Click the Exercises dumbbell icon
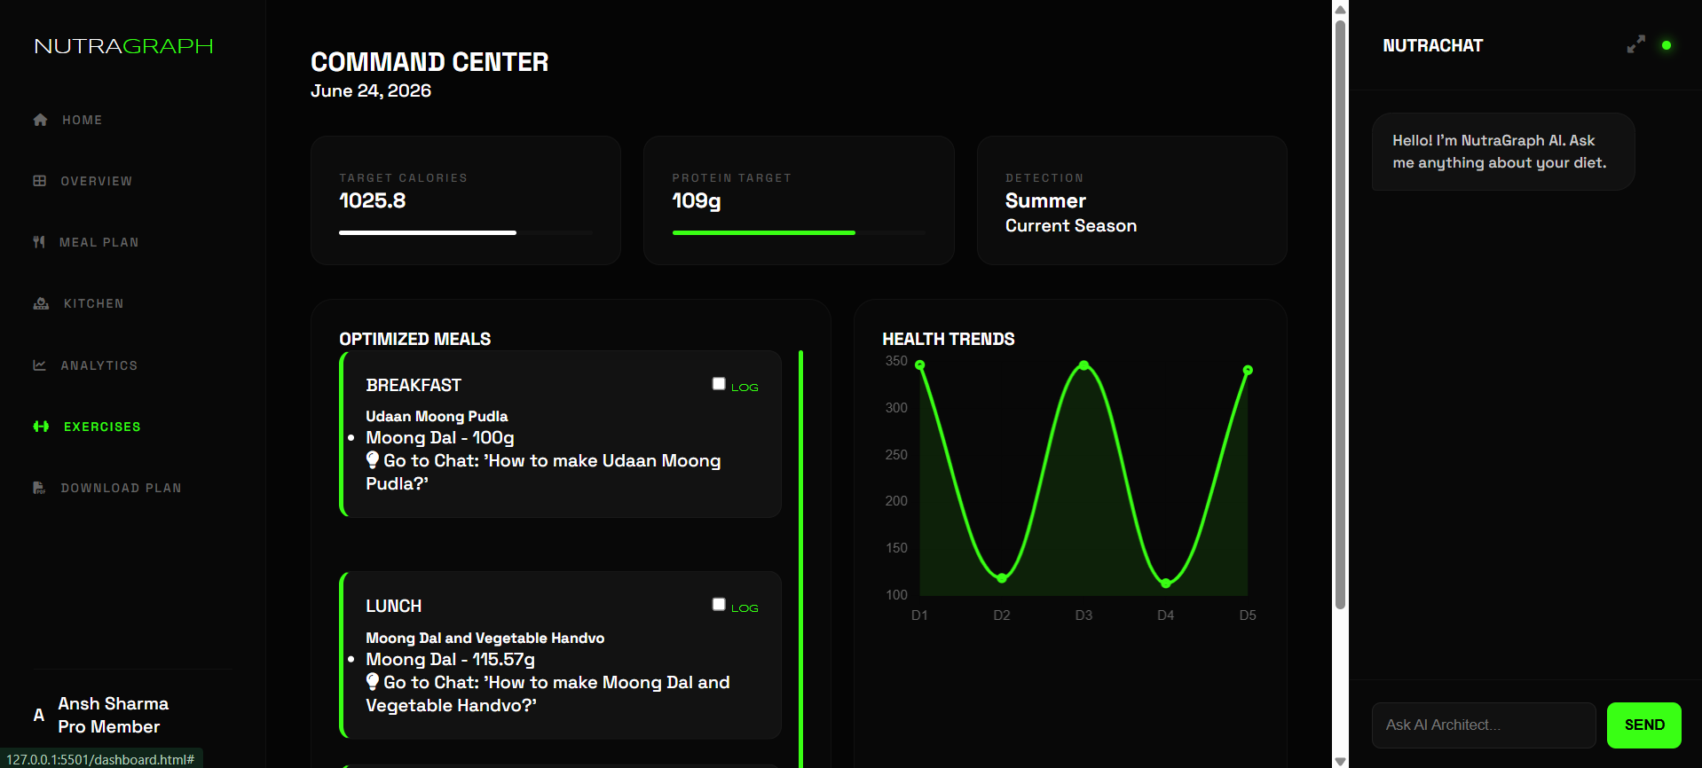1702x768 pixels. point(41,427)
